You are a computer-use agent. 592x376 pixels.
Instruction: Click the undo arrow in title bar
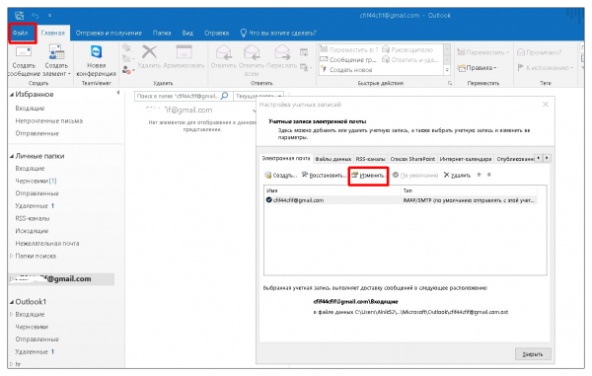click(x=36, y=16)
